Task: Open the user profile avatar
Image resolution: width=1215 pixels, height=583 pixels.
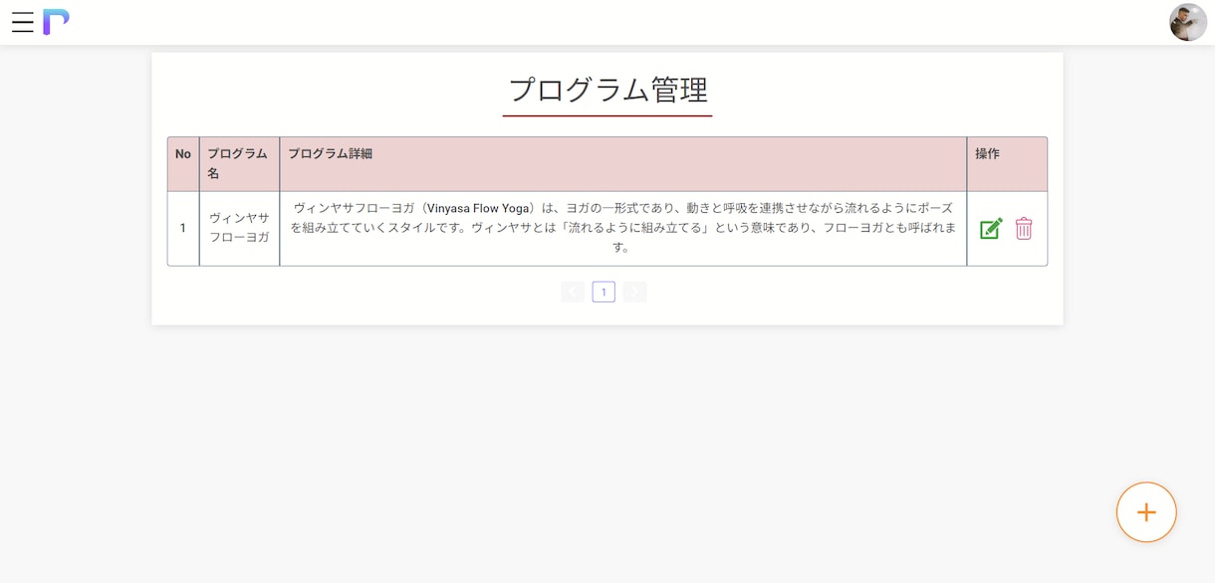Action: (1188, 22)
